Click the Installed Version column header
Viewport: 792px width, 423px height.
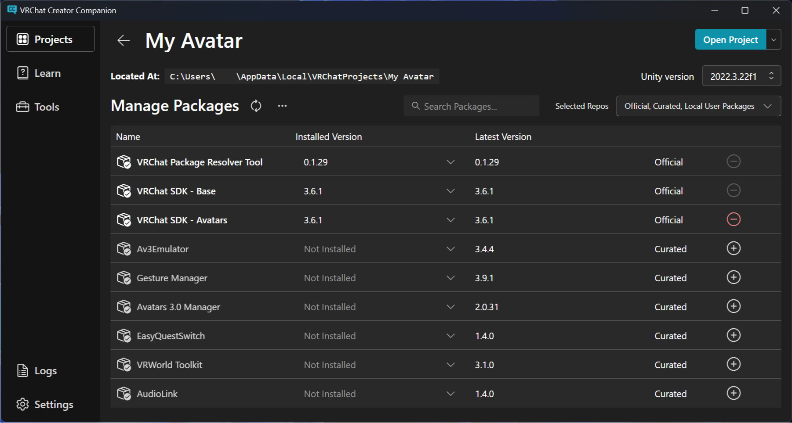pyautogui.click(x=329, y=137)
